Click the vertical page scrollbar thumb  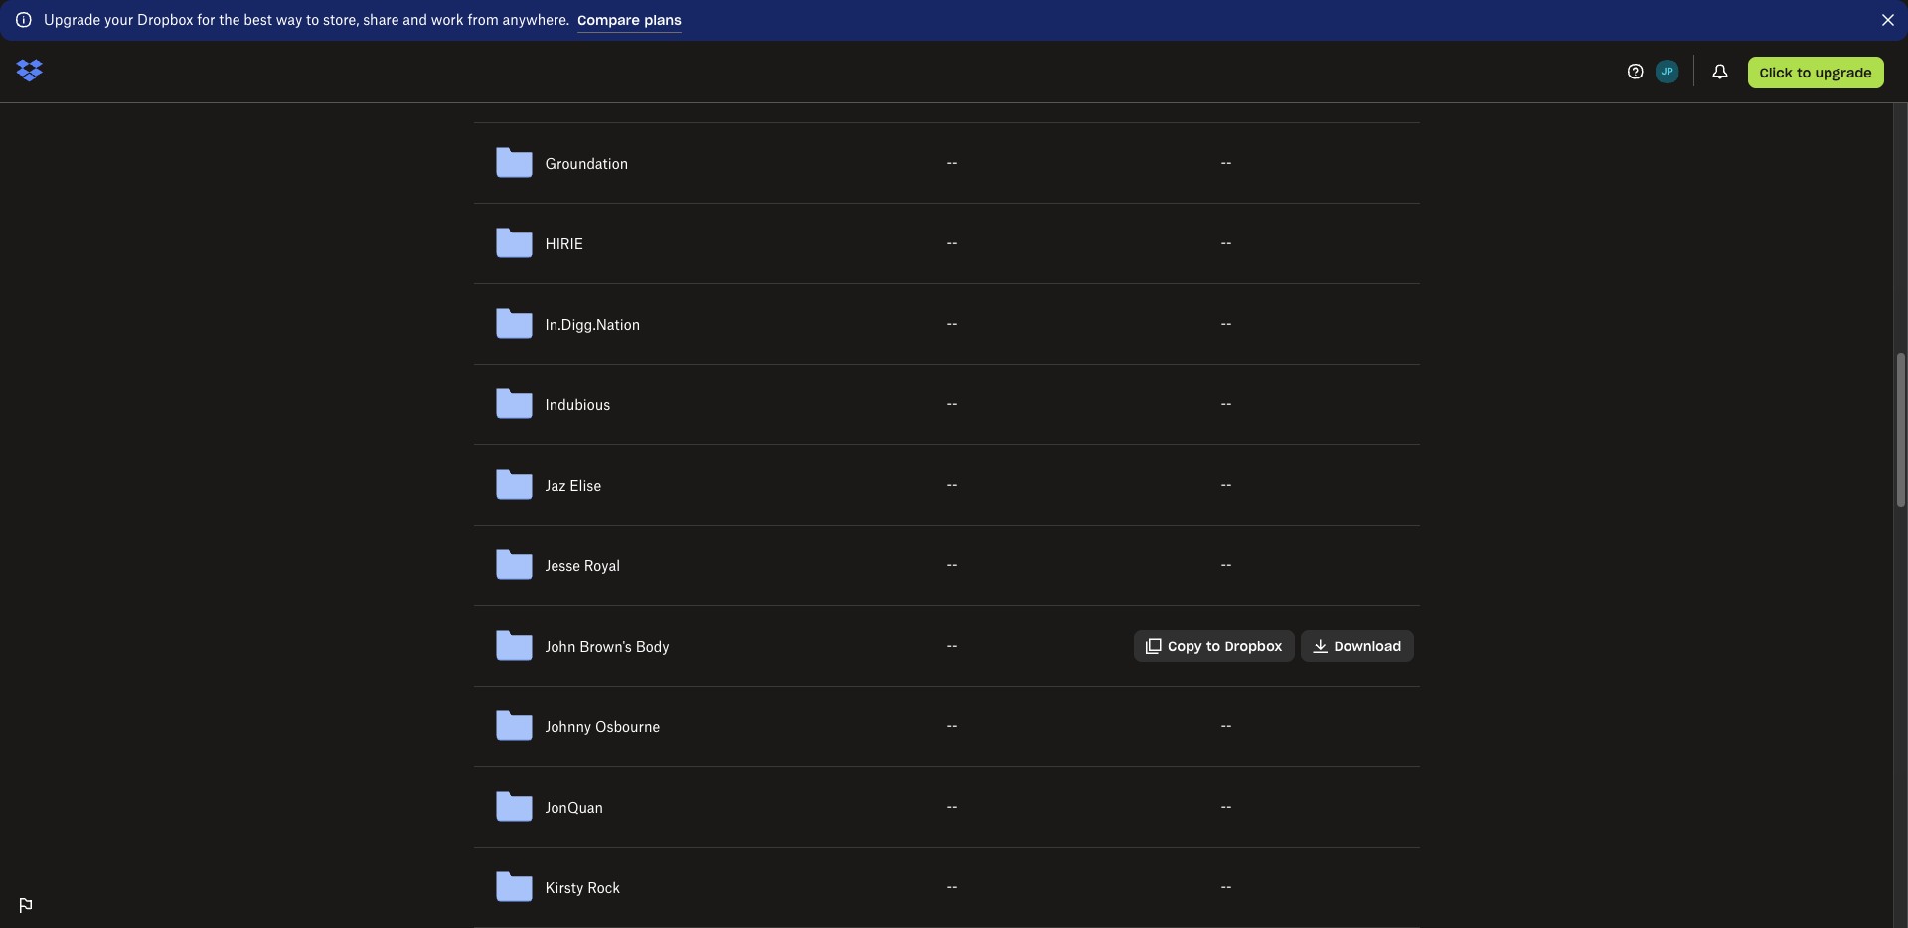pos(1900,429)
